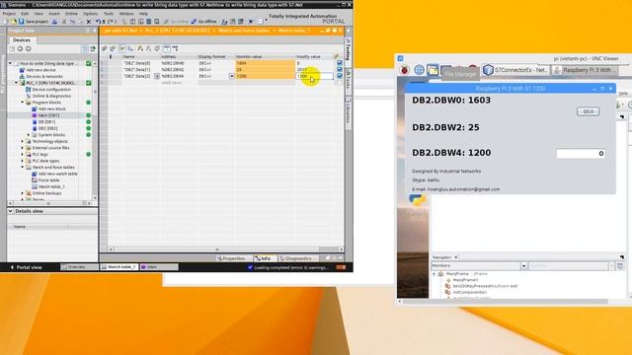632x355 pixels.
Task: Select Watch table_1 in project tree
Action: pos(51,186)
